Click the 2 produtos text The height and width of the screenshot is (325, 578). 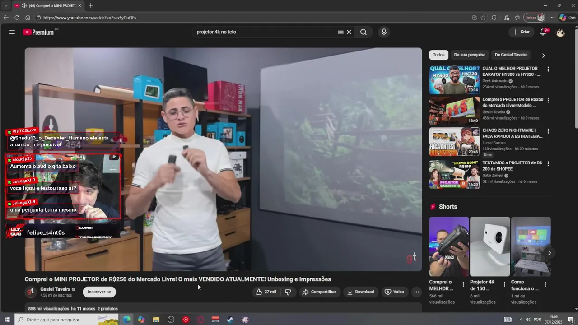tap(107, 309)
